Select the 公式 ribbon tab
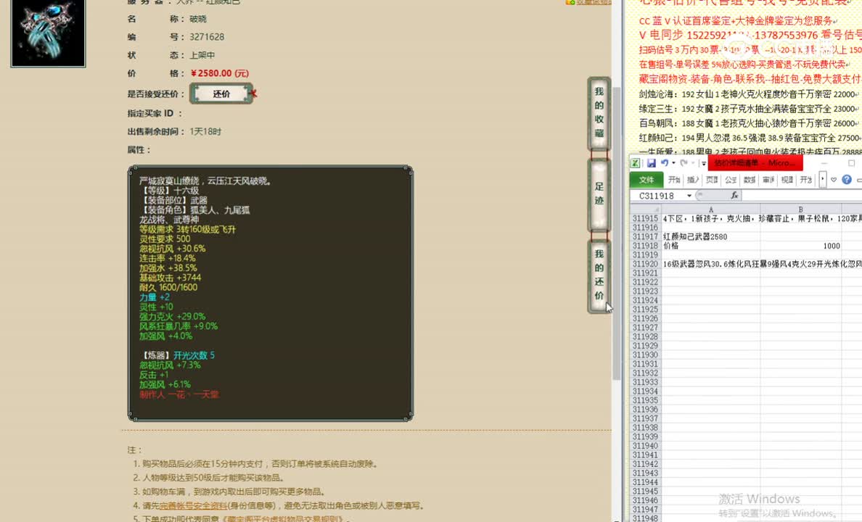The width and height of the screenshot is (862, 522). (x=729, y=180)
